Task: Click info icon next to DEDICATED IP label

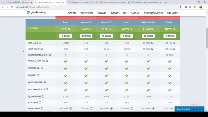Action: click(x=42, y=109)
